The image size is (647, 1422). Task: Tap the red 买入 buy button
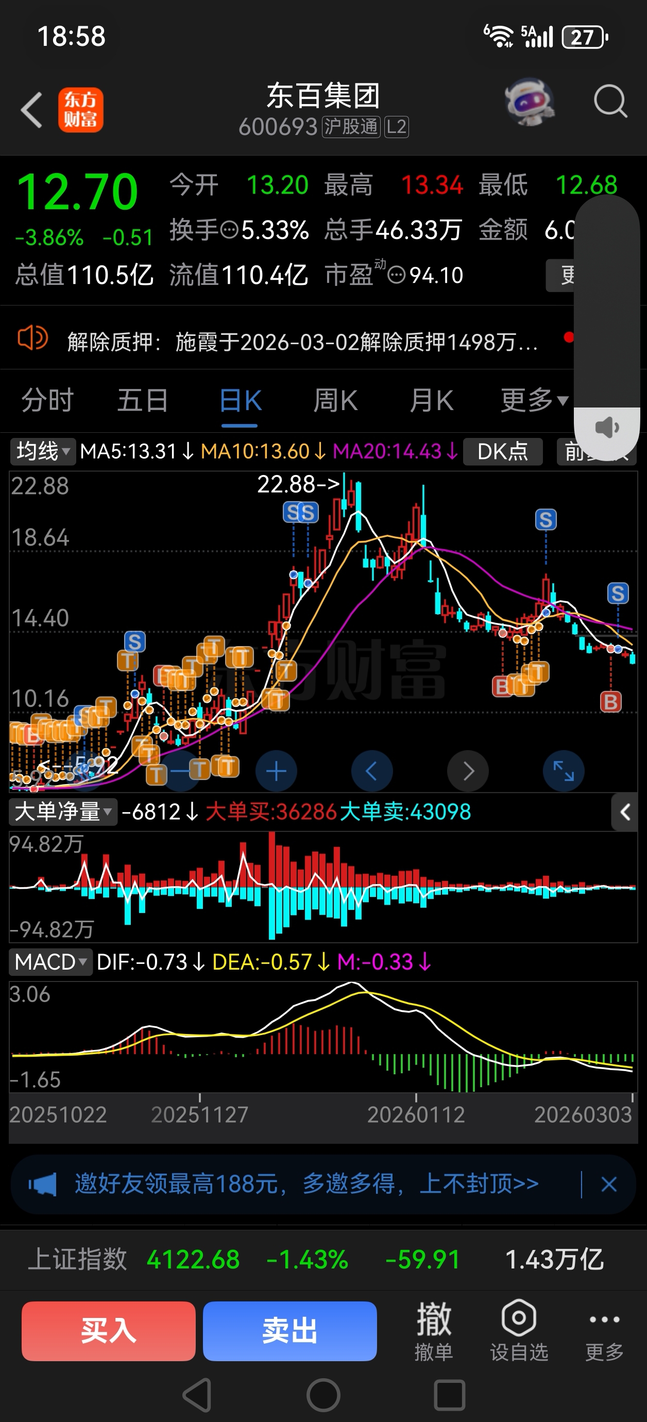[x=109, y=1331]
